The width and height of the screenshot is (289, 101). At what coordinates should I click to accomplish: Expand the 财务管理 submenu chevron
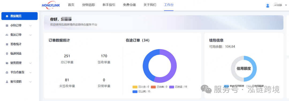(31, 63)
